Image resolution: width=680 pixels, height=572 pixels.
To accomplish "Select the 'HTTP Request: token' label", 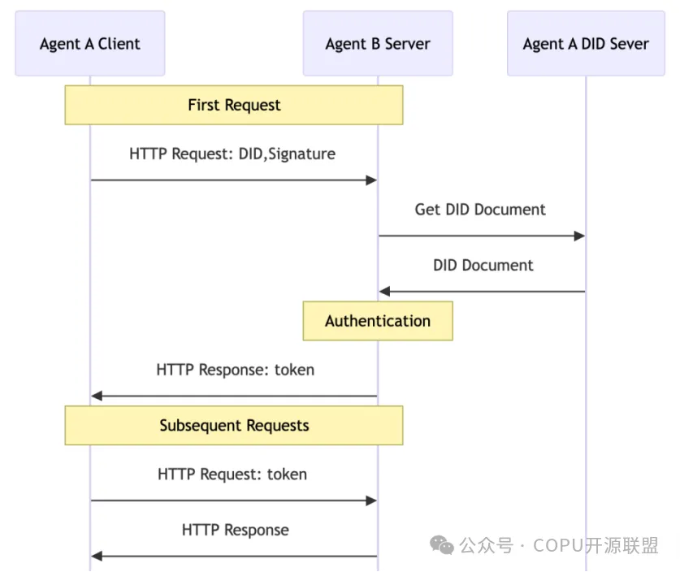I will [x=232, y=474].
